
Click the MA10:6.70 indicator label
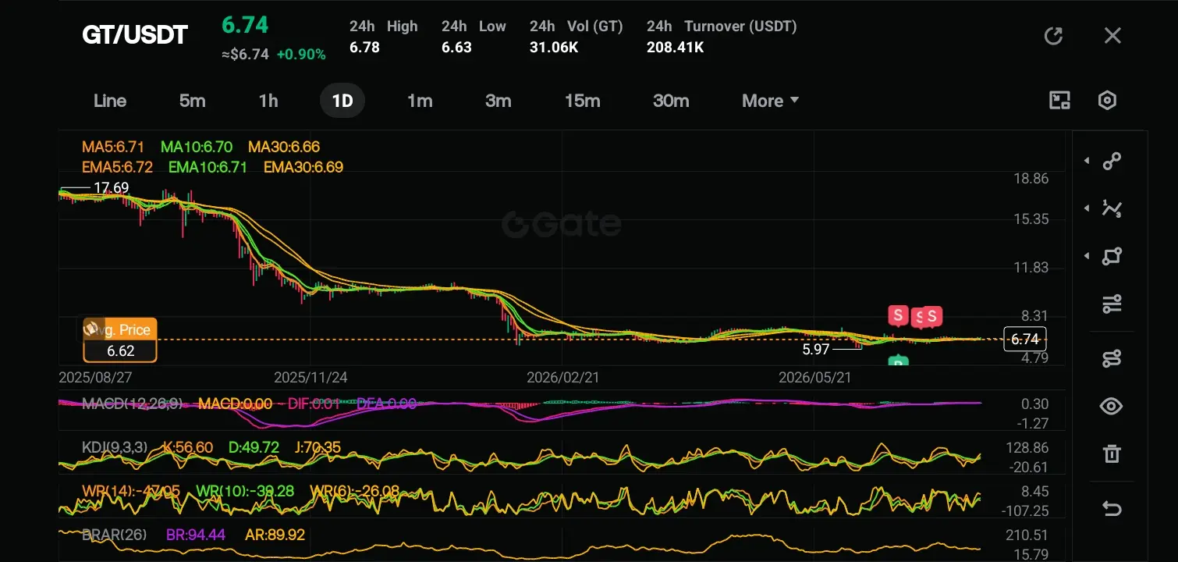click(197, 147)
